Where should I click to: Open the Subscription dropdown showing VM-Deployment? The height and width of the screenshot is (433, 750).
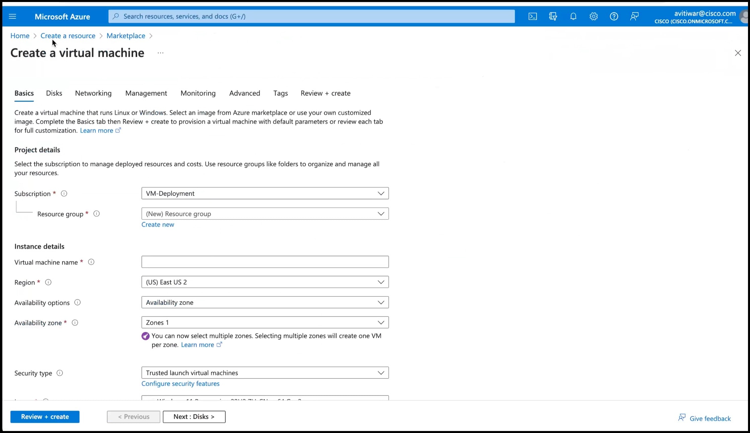[265, 193]
